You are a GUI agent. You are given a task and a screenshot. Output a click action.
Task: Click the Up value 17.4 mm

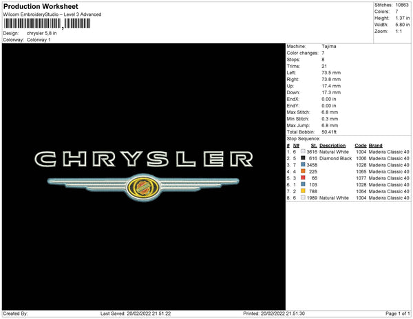pyautogui.click(x=331, y=86)
